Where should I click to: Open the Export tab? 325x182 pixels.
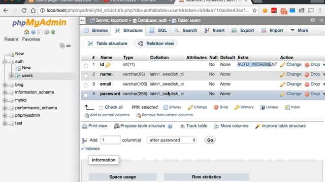point(243,30)
